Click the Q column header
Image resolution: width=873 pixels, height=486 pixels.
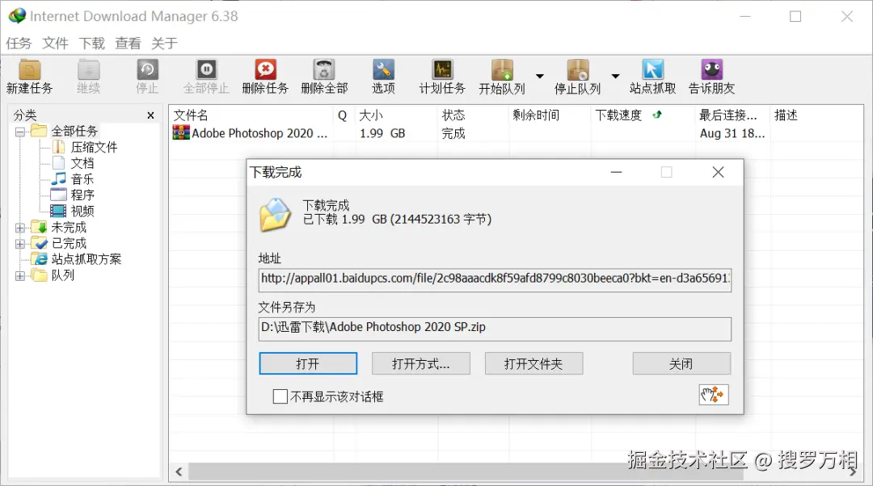click(343, 115)
